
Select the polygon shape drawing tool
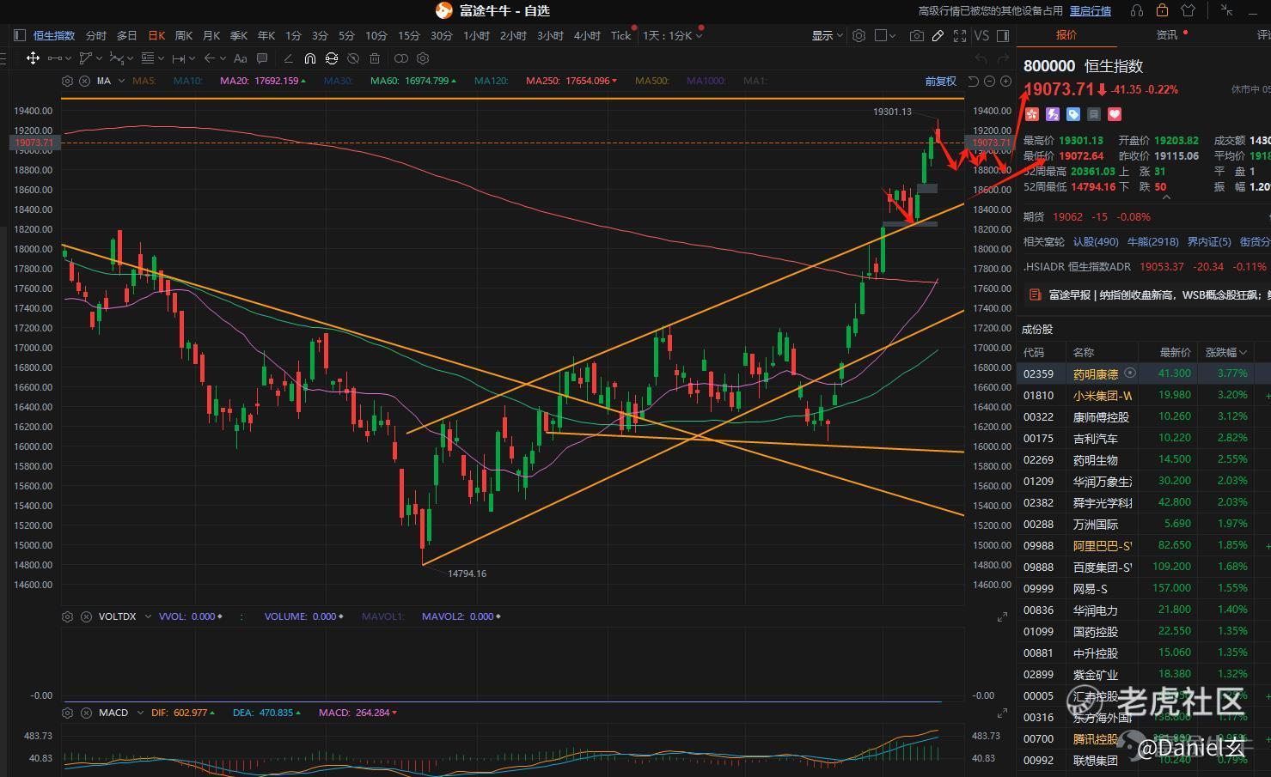click(x=85, y=58)
